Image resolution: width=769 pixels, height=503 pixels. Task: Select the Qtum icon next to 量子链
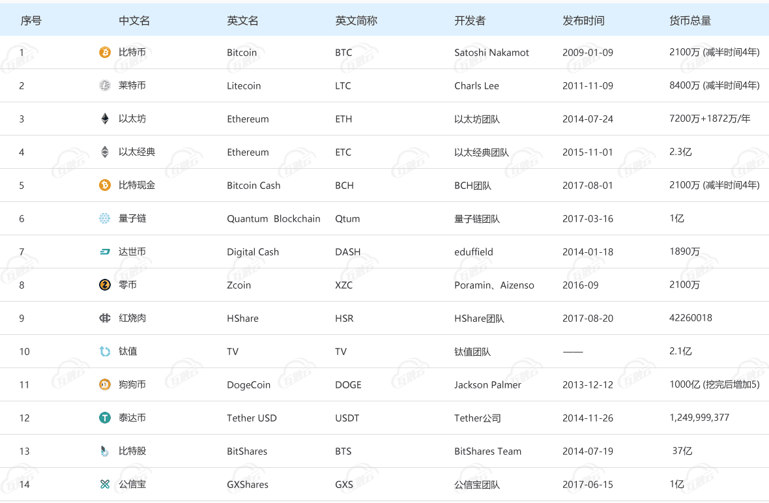105,218
